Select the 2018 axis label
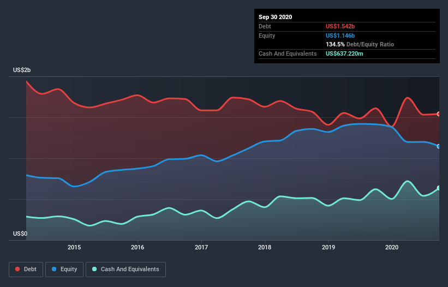This screenshot has height=287, width=448. [265, 247]
